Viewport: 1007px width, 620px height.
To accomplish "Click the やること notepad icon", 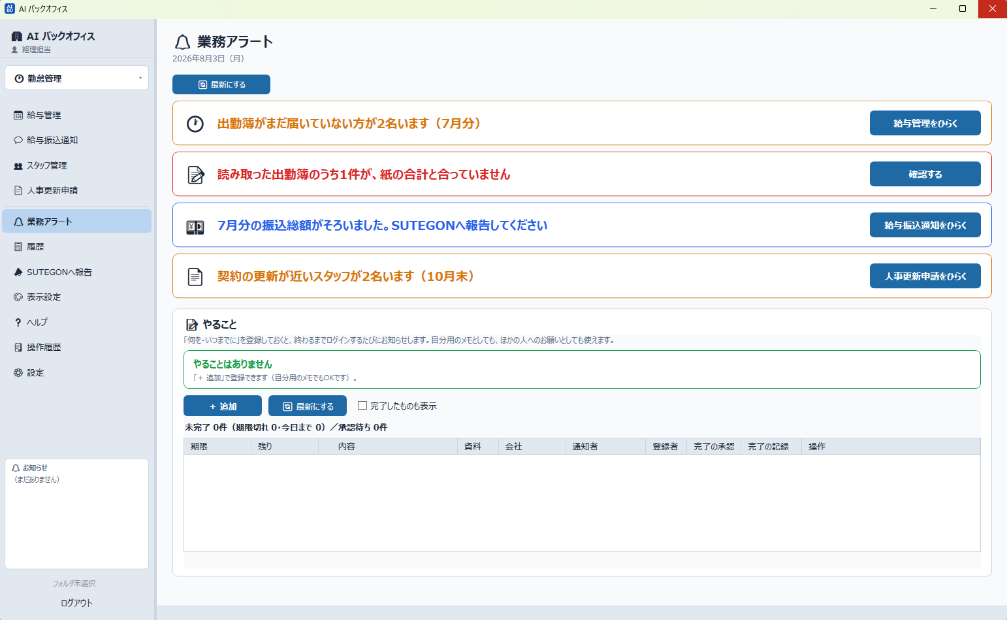I will click(192, 324).
